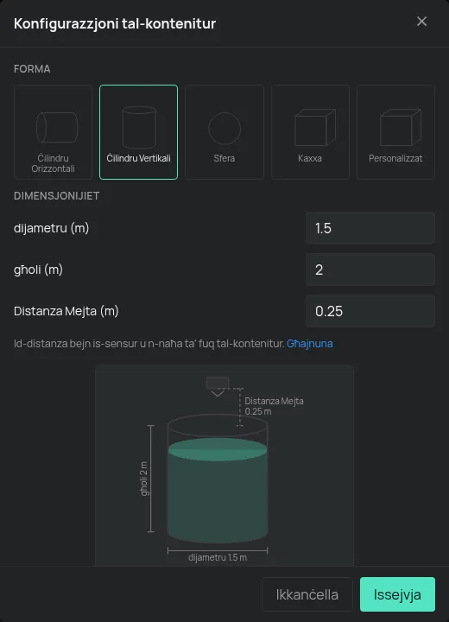Click the FORMA section heading
This screenshot has height=622, width=449.
pyautogui.click(x=32, y=69)
